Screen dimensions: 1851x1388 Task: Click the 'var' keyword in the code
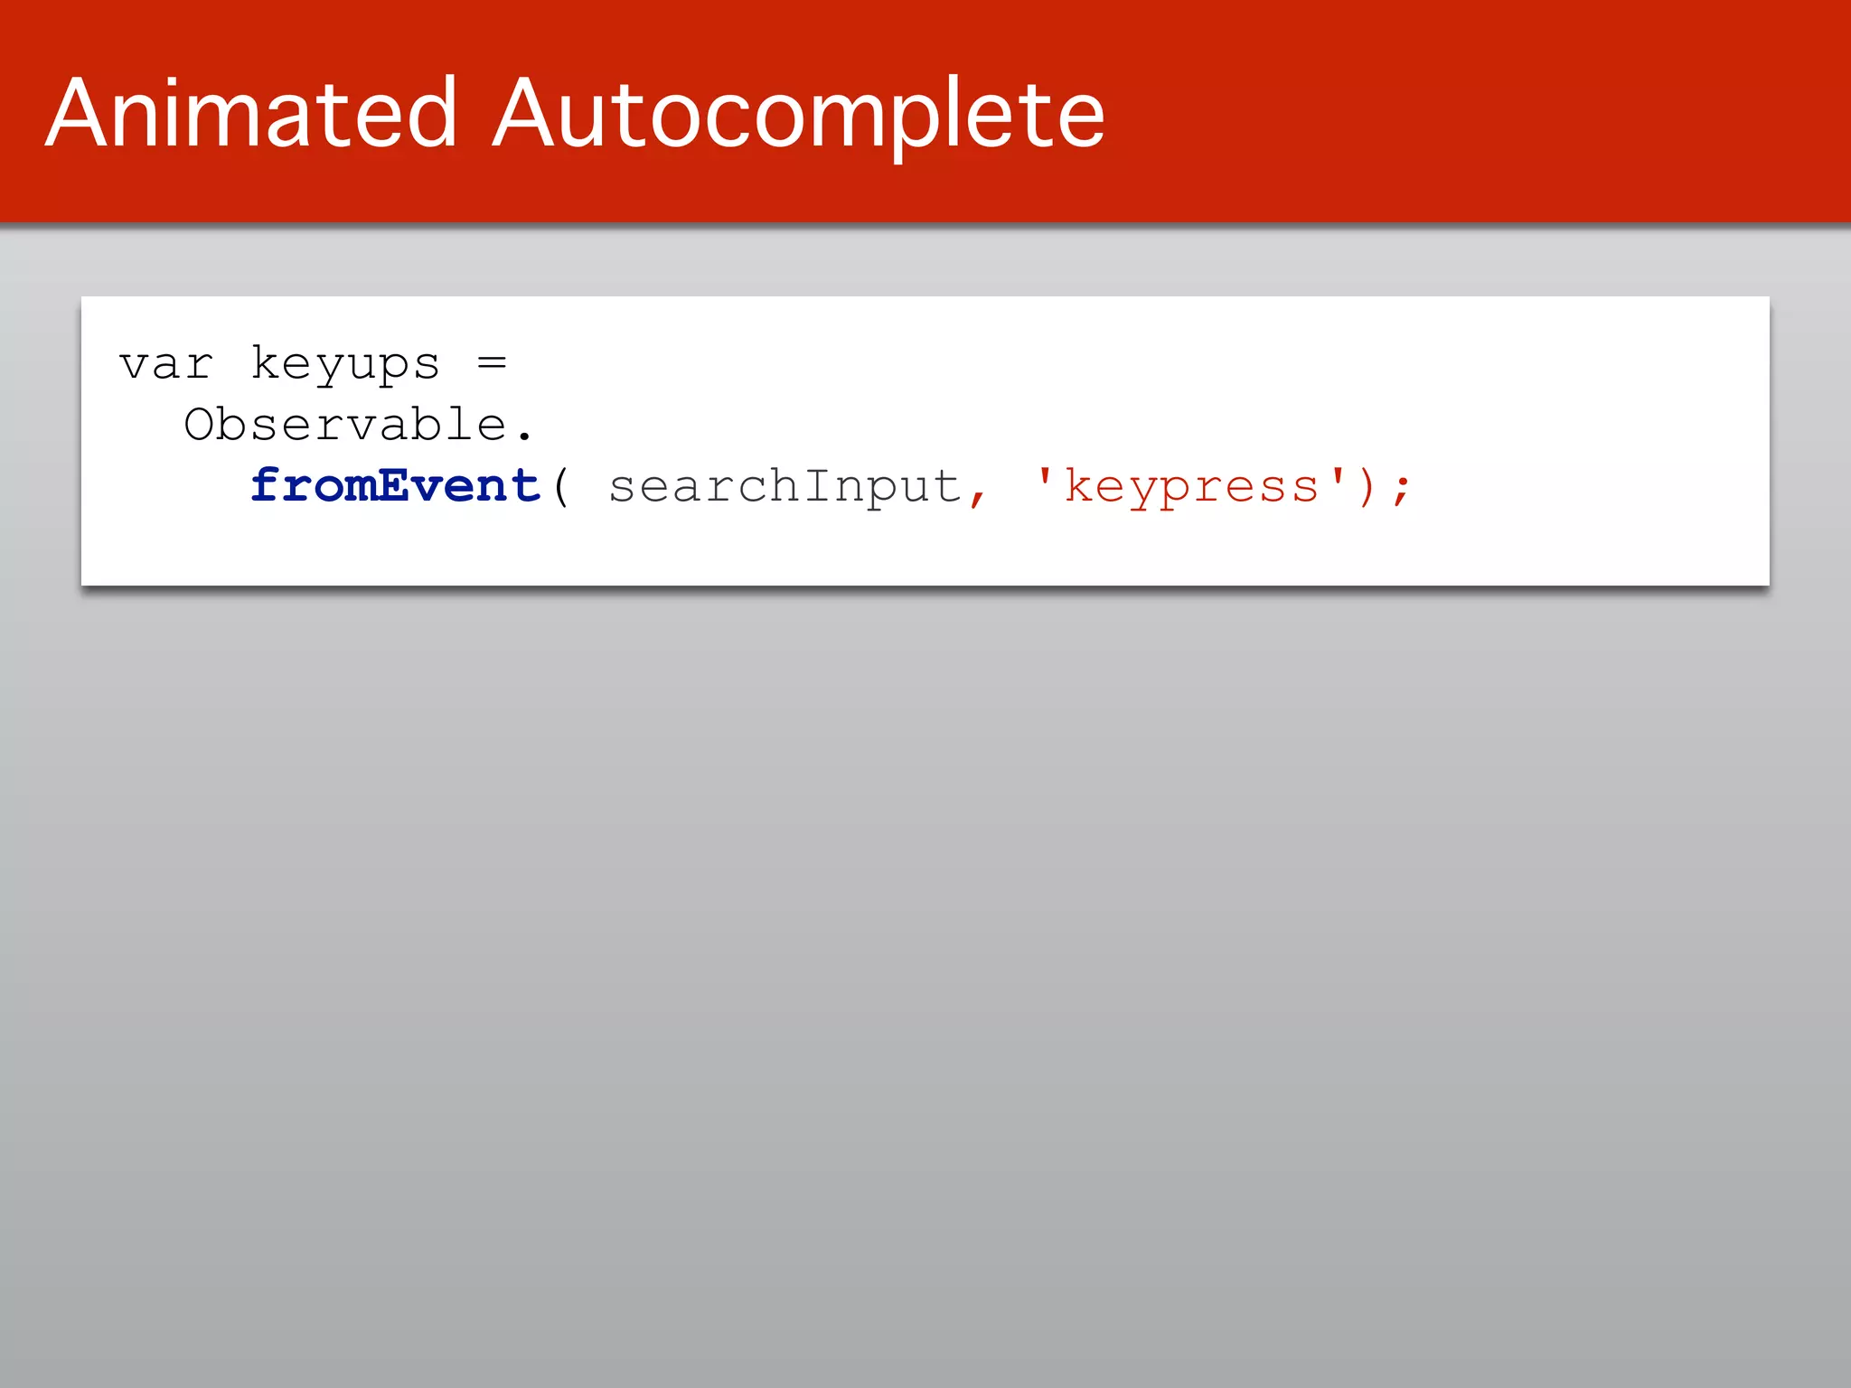pos(166,364)
